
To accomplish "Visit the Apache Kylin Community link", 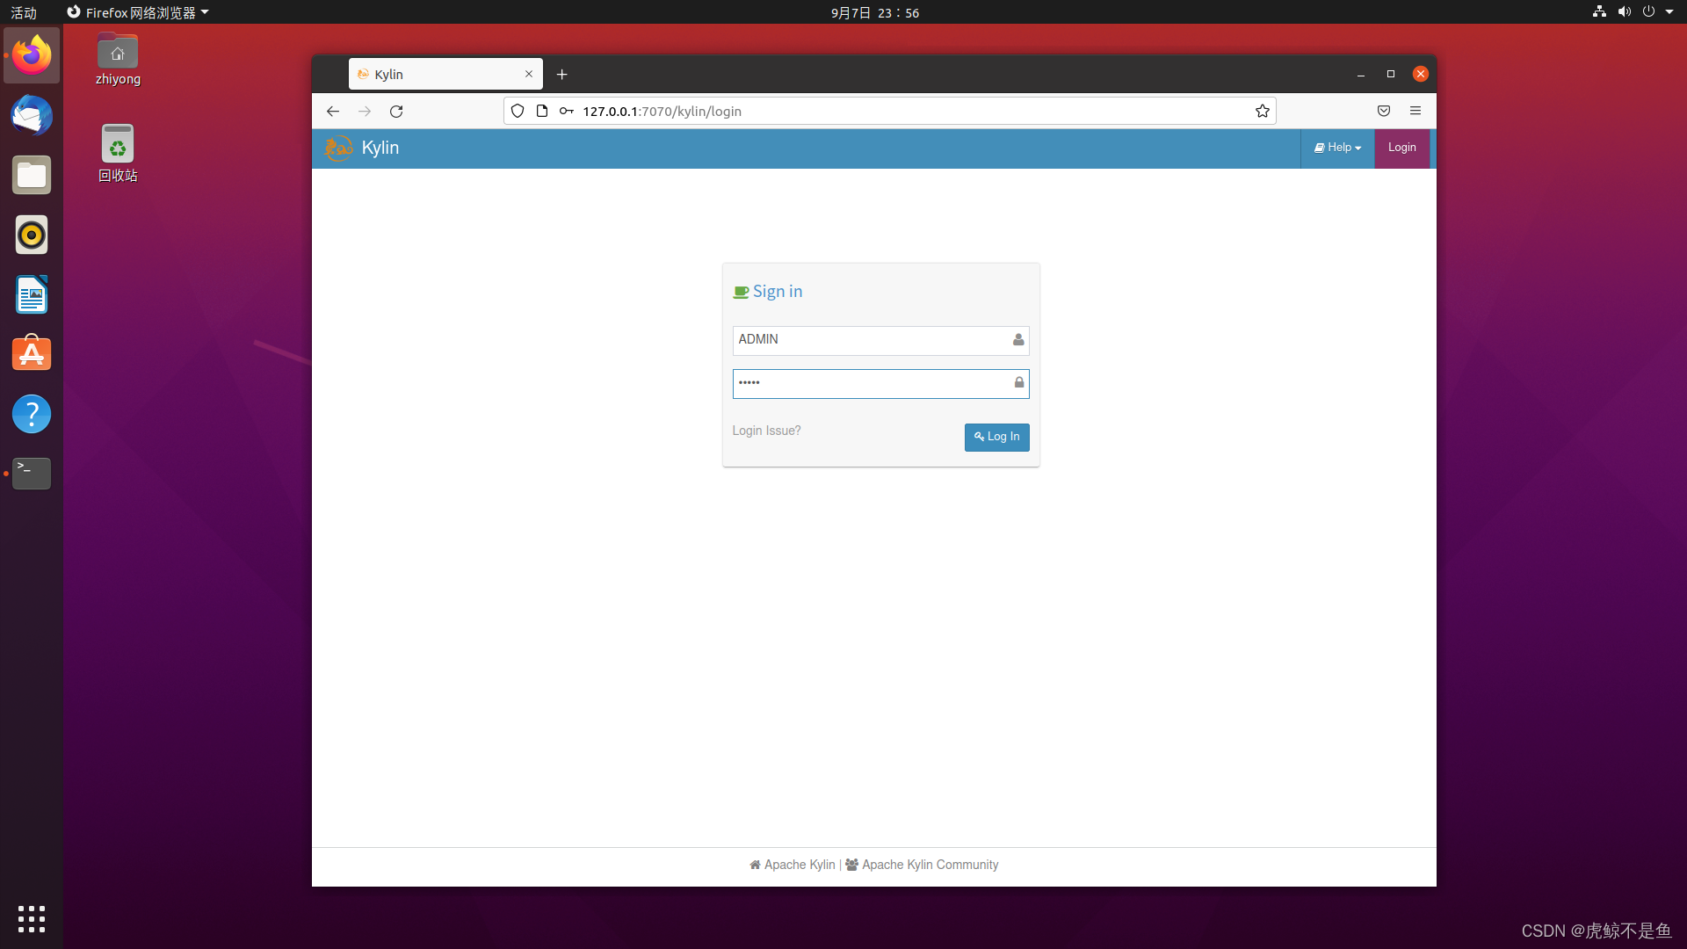I will tap(929, 865).
